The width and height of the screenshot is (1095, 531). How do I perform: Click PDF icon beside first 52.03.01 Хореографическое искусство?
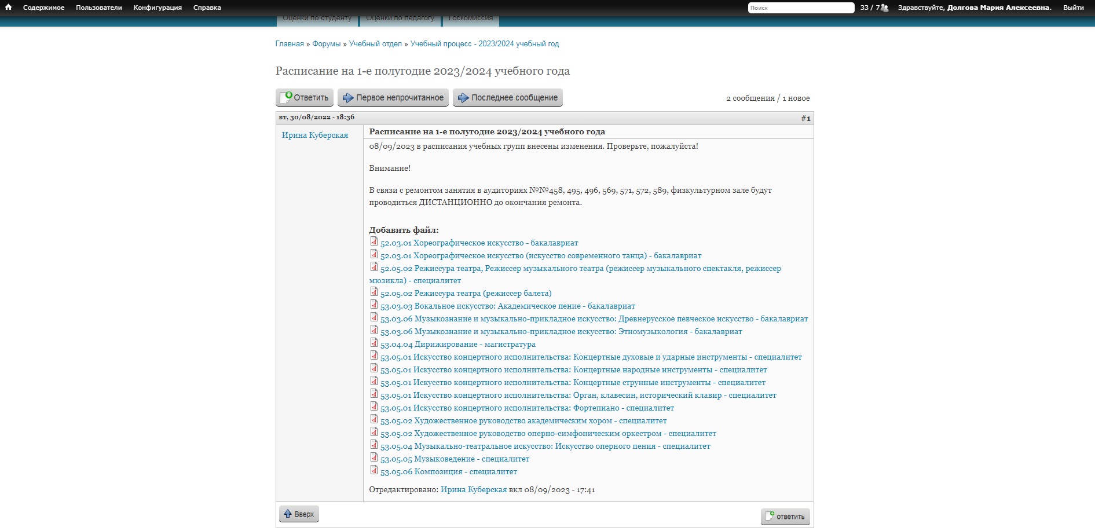tap(374, 242)
